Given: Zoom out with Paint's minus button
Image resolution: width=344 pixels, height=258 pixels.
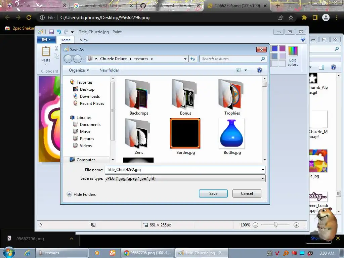Looking at the screenshot, I should (255, 225).
